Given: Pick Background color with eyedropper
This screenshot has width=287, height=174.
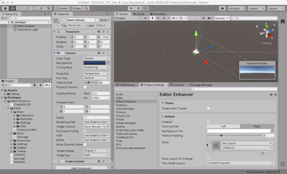Looking at the screenshot, I should 108,63.
